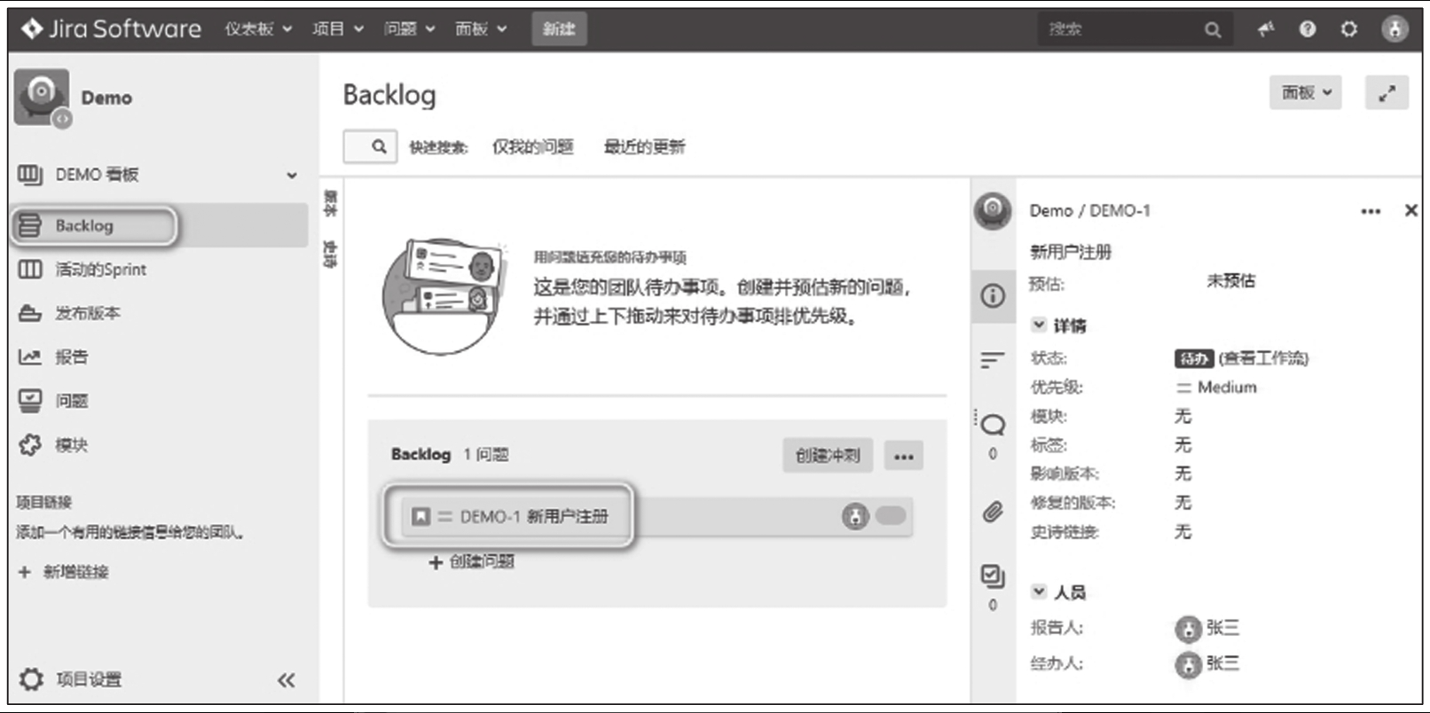Screen dimensions: 1430x713
Task: Click the 未预估 estimate value
Action: click(1231, 281)
